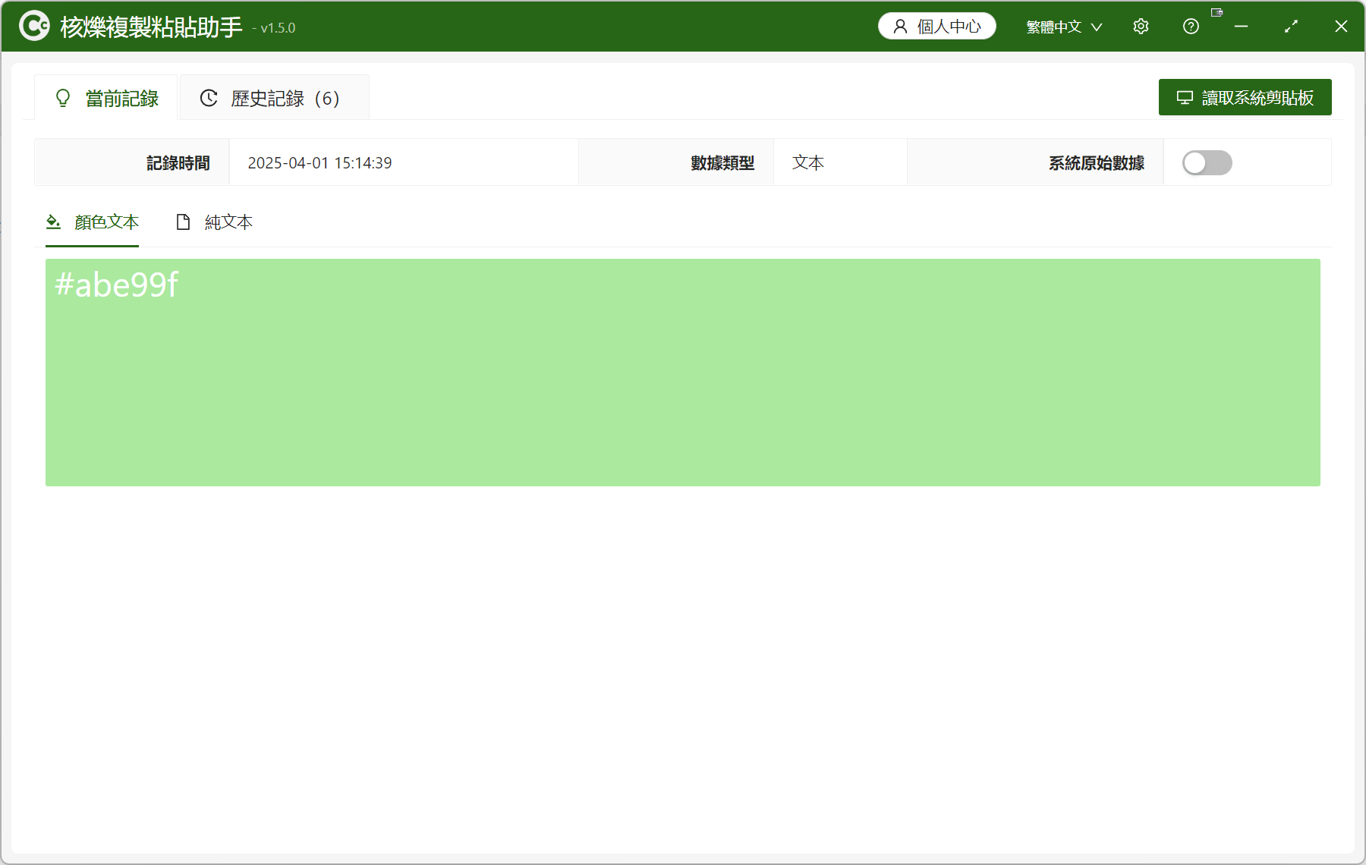Image resolution: width=1366 pixels, height=865 pixels.
Task: Click the 記錄時間 label
Action: (178, 163)
